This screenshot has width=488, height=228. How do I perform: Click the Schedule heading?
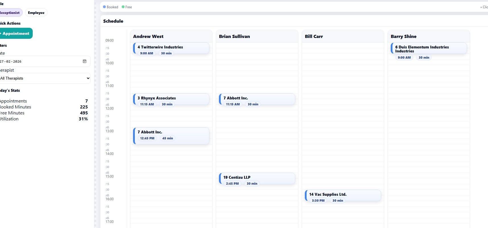pos(113,21)
